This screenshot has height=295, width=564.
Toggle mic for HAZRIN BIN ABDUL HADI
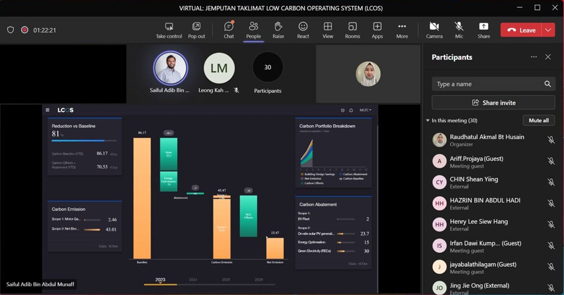[x=551, y=204]
